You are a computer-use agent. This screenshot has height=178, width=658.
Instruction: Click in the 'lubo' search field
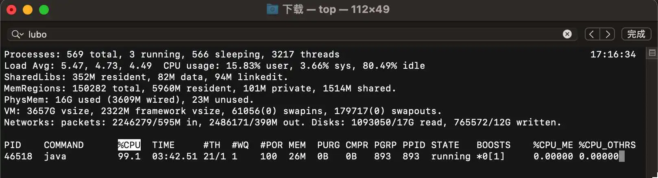pos(285,34)
